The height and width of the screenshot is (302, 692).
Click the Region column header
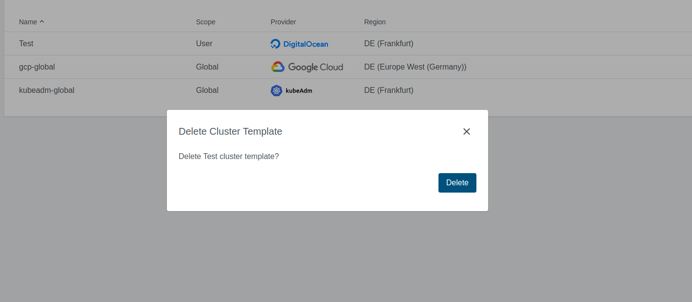(x=375, y=22)
